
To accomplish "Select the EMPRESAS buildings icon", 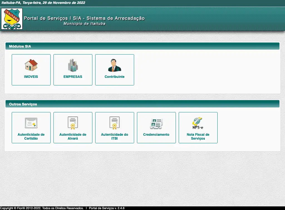I will 73,65.
